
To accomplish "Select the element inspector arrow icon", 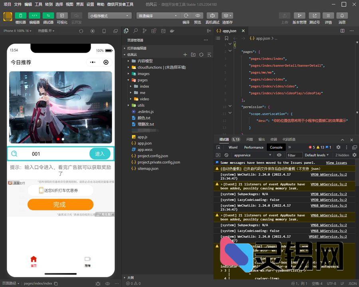I will click(218, 147).
